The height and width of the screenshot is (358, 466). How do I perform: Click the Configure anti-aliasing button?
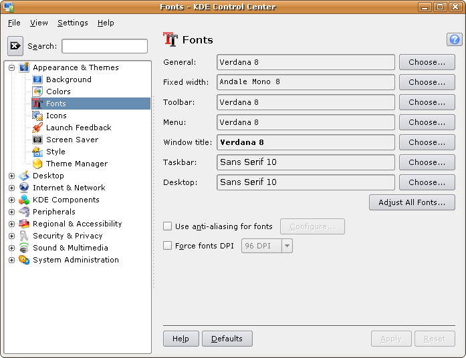[x=312, y=226]
